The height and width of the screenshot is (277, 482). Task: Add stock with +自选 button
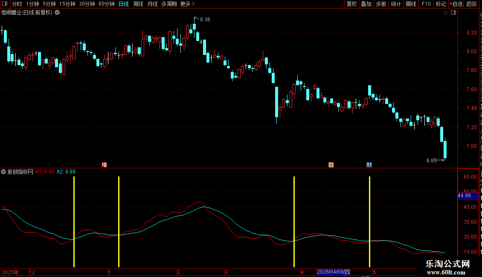point(456,4)
